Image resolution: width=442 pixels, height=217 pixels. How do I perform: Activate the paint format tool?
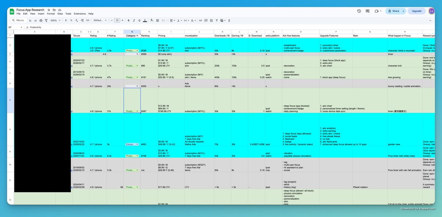point(46,20)
